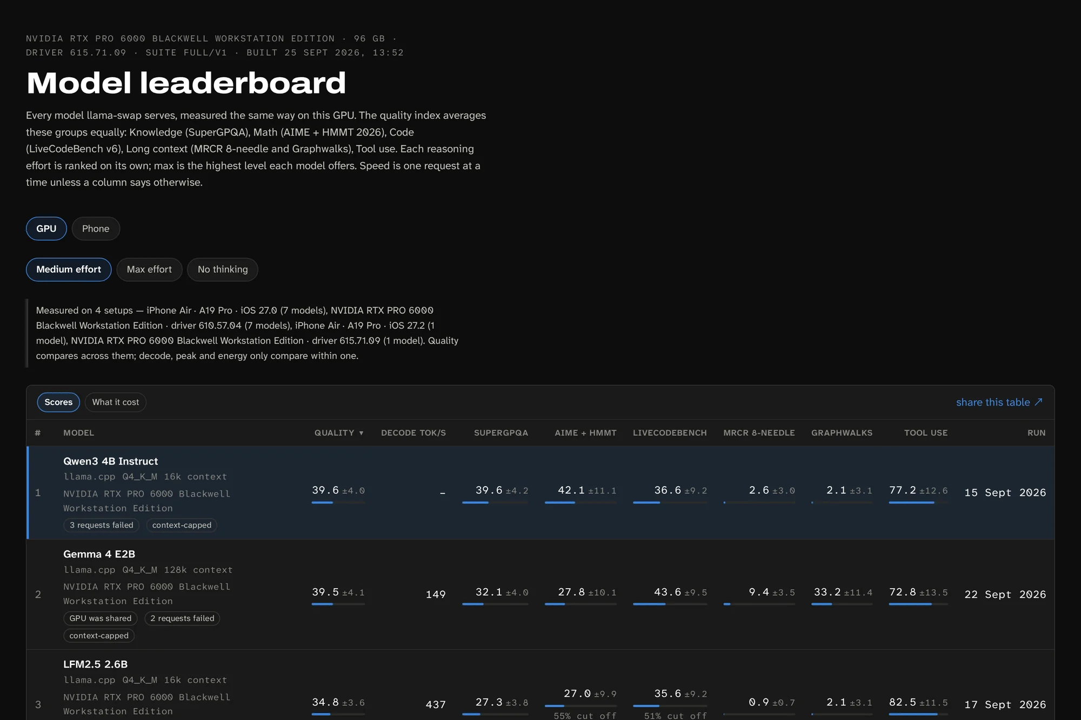This screenshot has height=720, width=1081.
Task: Click the Model leaderboard heading
Action: click(186, 83)
